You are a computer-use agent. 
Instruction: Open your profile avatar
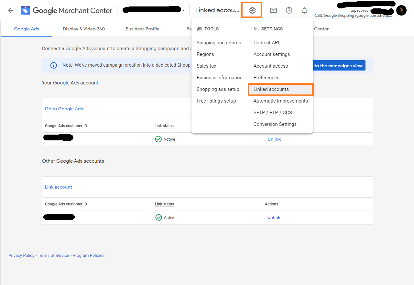click(401, 10)
